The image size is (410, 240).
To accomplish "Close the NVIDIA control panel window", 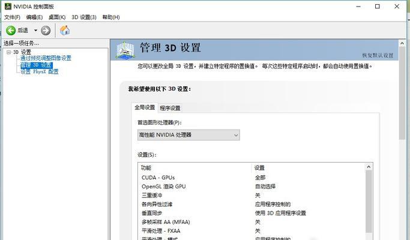I will click(x=397, y=7).
